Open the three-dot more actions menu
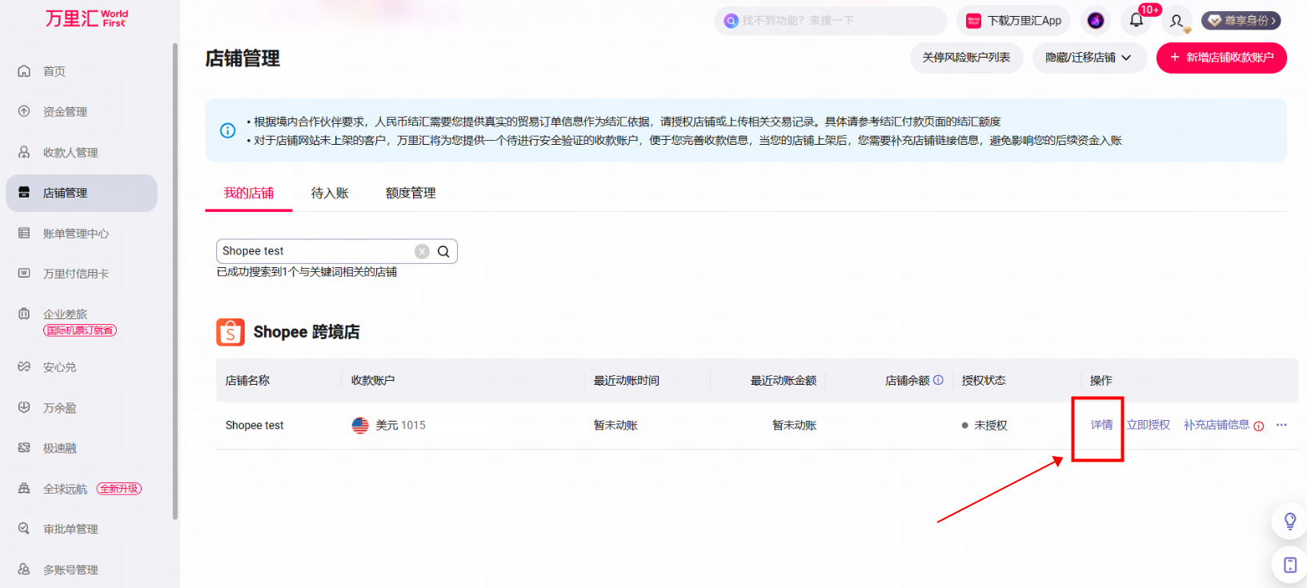 pyautogui.click(x=1281, y=425)
